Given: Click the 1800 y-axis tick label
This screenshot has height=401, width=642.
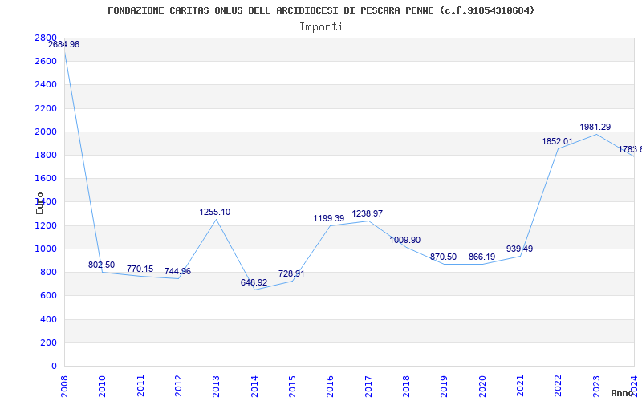Looking at the screenshot, I should point(46,155).
